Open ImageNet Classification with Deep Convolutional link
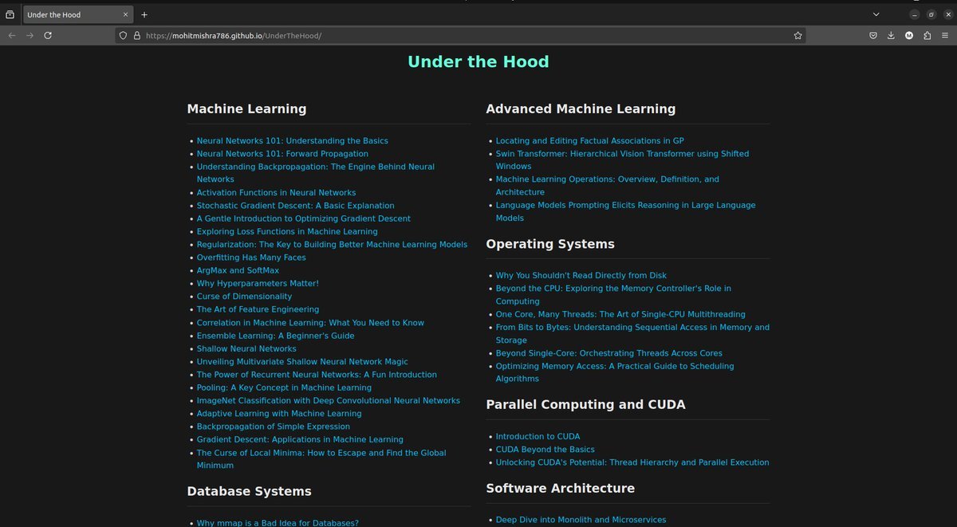Screen dimensions: 957x527 pos(329,400)
